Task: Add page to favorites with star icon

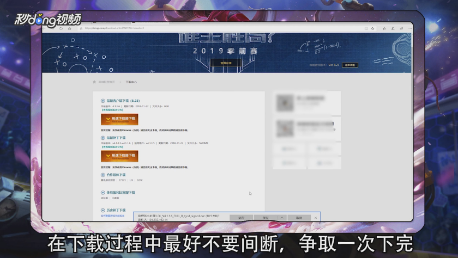Action: (x=373, y=28)
